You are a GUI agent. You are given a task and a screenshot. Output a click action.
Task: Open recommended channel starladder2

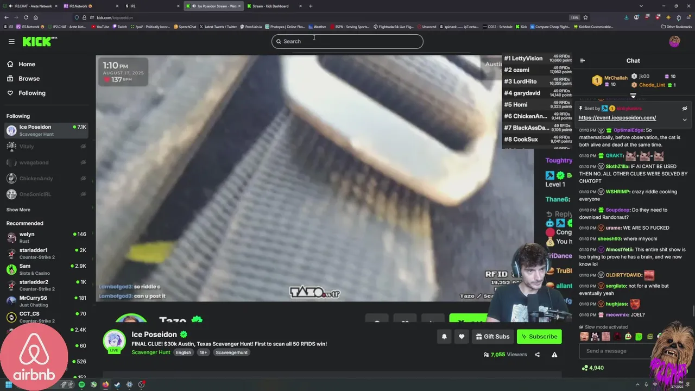tap(46, 285)
